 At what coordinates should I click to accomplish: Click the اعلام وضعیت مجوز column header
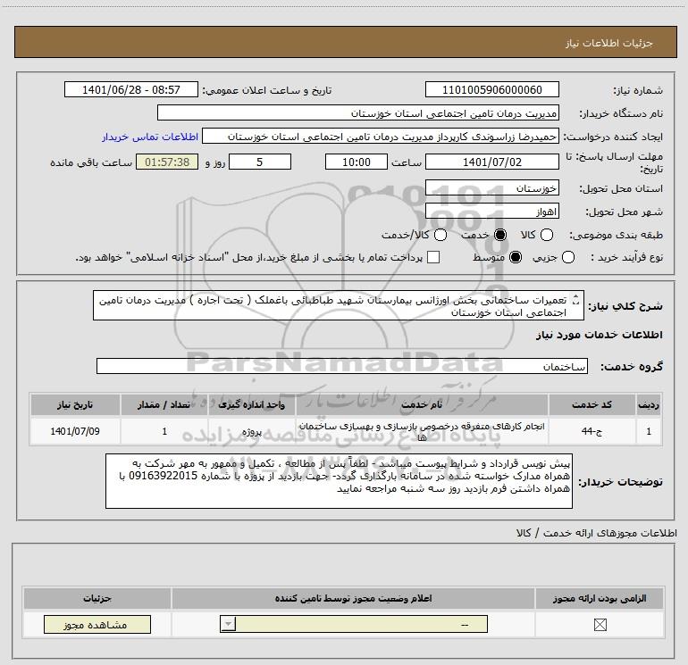[353, 598]
